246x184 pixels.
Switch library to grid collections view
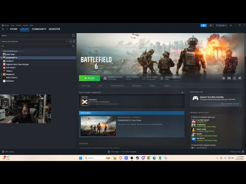pyautogui.click(x=73, y=36)
